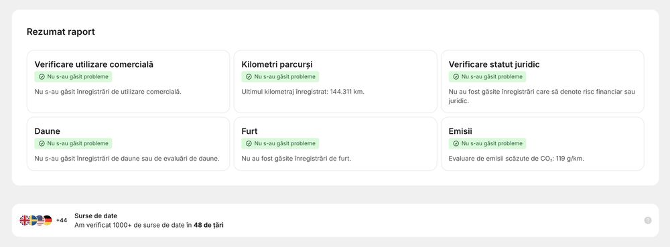670x247 pixels.
Task: Click the 48 de țări bold text
Action: [x=208, y=225]
